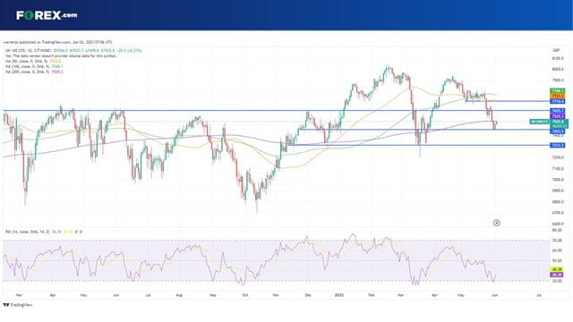The width and height of the screenshot is (573, 322).
Task: Click the orange 7753 price tag on the axis
Action: (558, 96)
